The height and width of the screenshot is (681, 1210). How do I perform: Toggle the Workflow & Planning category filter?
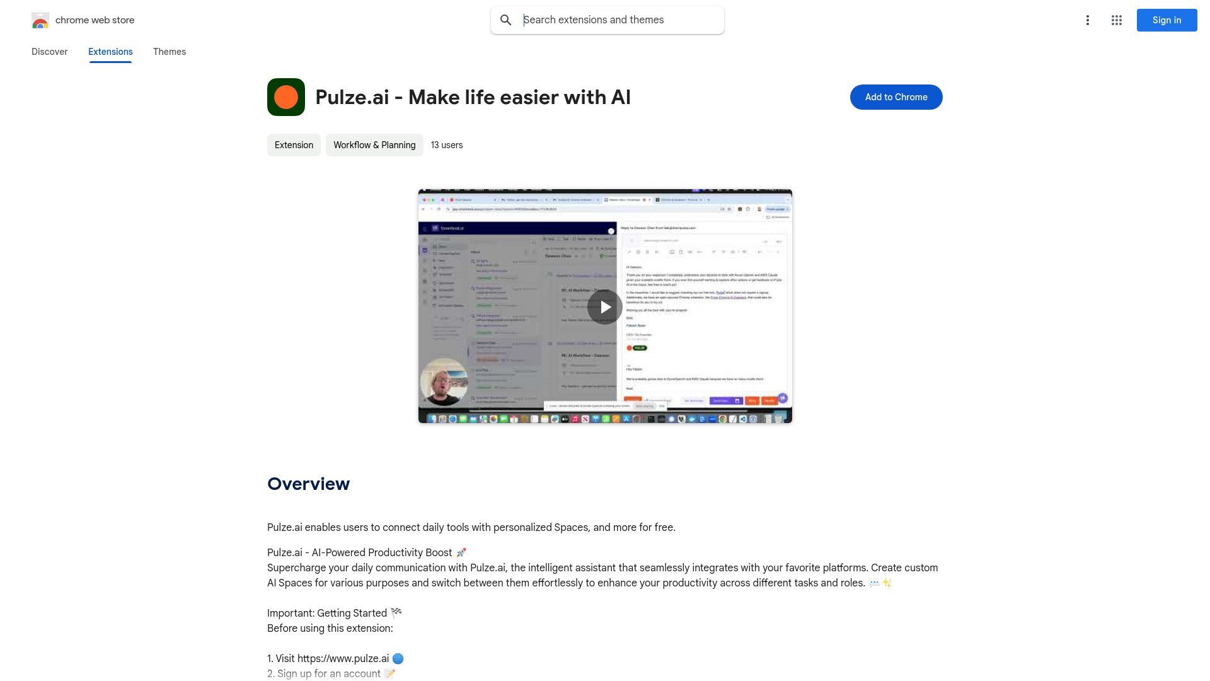374,144
